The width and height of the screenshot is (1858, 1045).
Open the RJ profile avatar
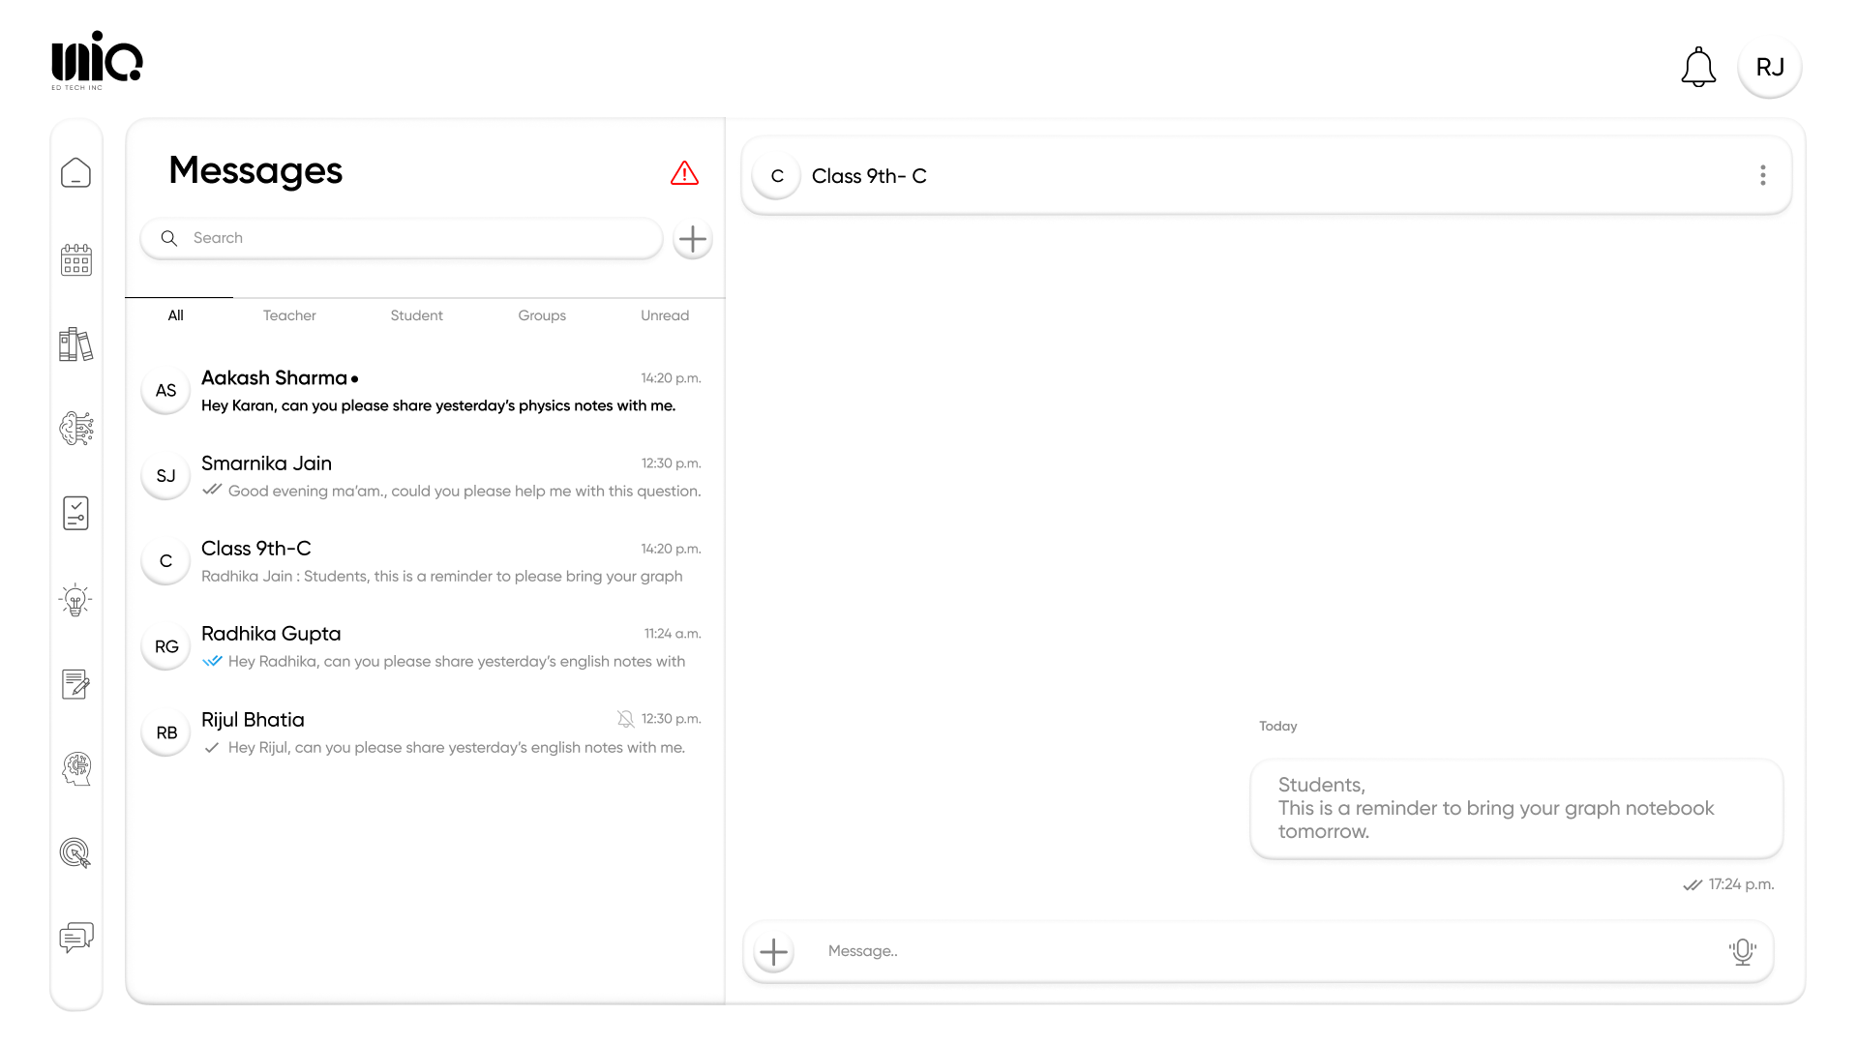point(1770,67)
